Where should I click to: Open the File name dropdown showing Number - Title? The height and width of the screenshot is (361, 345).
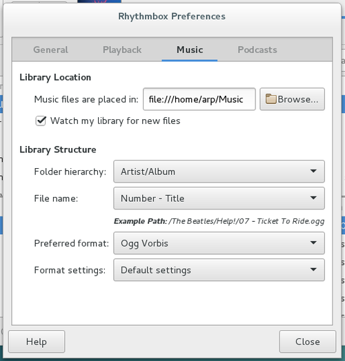219,198
